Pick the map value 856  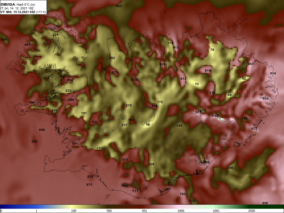[x=265, y=203]
